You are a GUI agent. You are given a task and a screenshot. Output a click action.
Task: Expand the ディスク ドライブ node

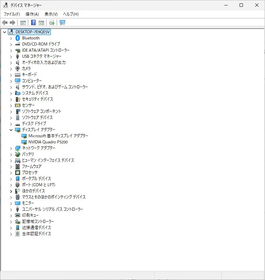coord(11,124)
